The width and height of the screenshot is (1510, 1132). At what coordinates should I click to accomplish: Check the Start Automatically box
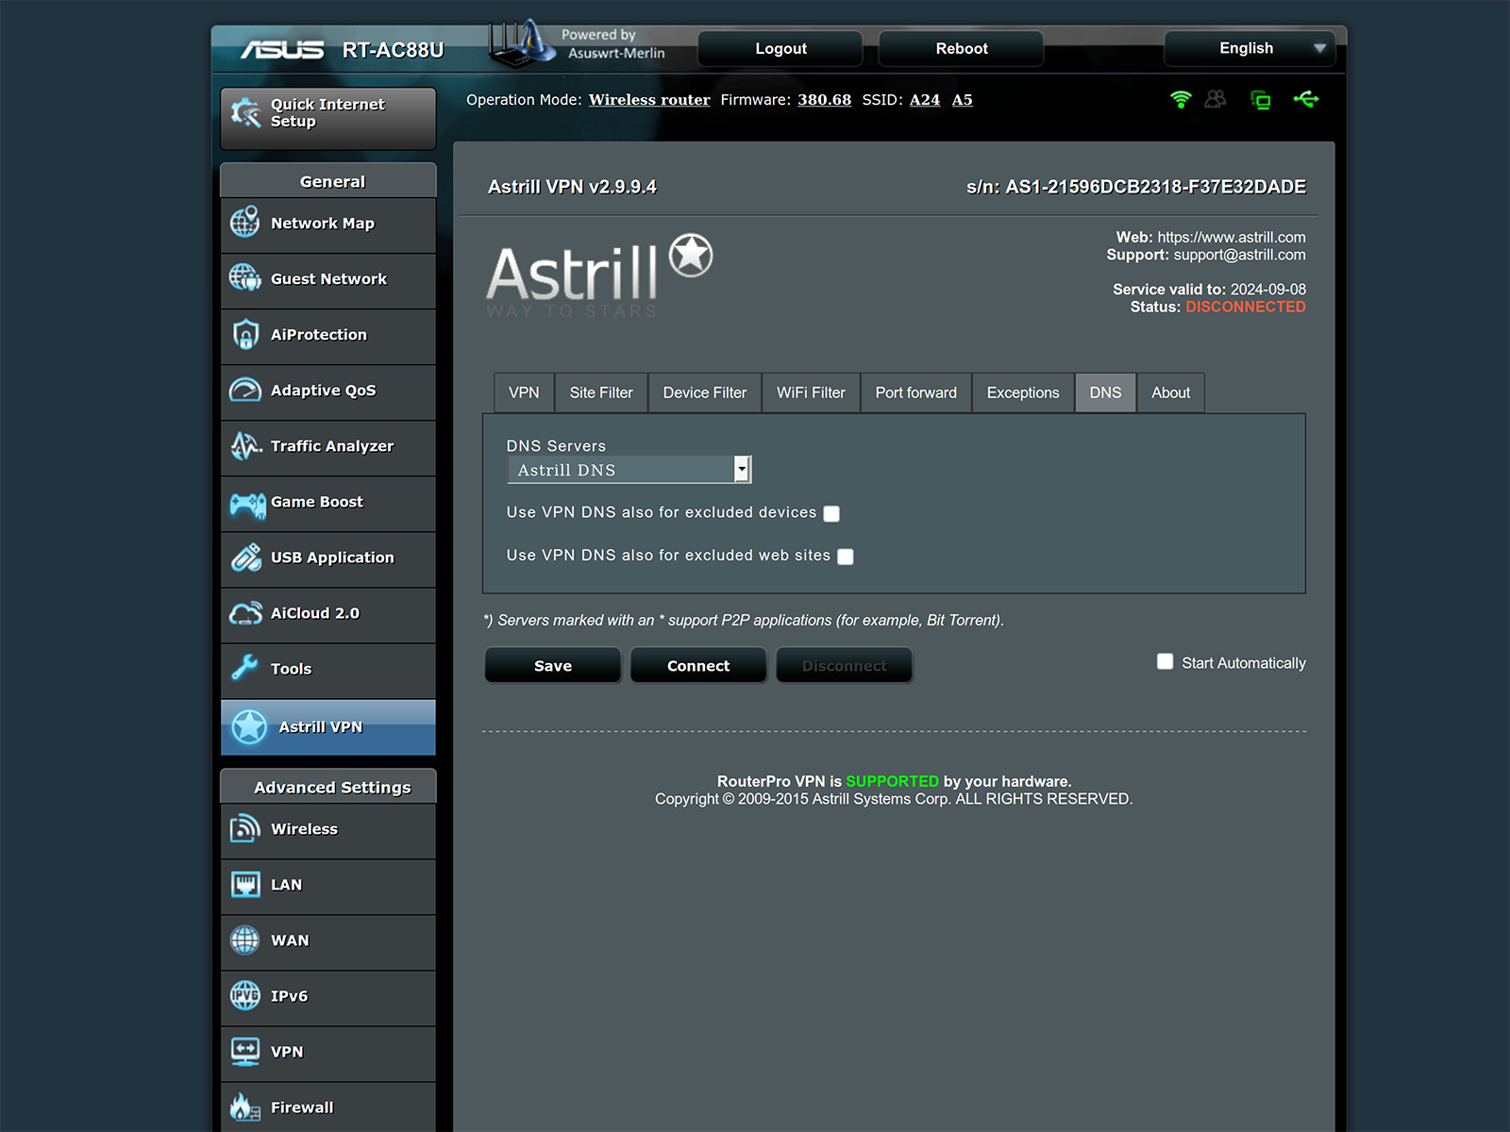pyautogui.click(x=1166, y=661)
